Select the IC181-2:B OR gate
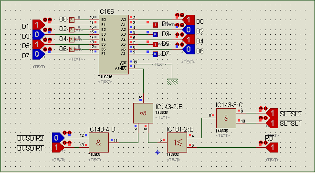This screenshot has height=173, width=315. (177, 142)
